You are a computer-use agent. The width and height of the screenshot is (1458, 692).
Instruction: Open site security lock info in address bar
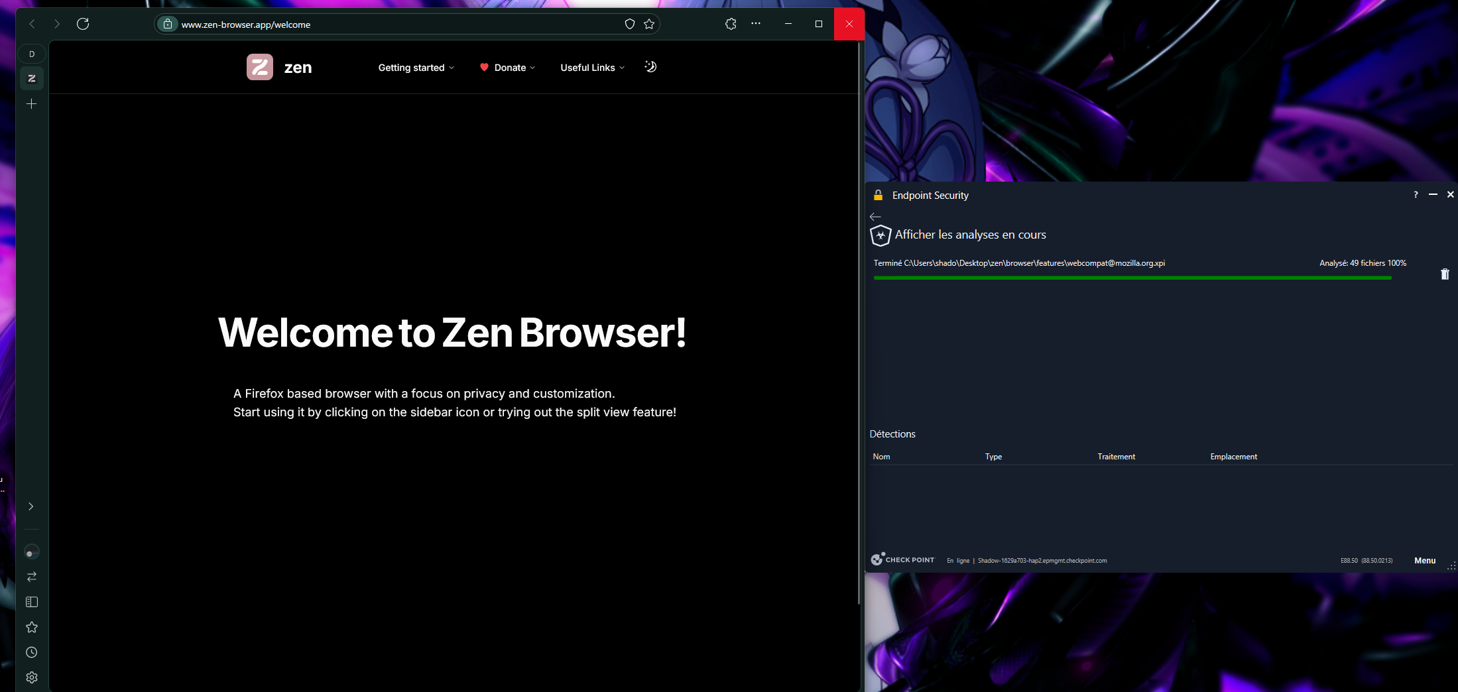168,24
